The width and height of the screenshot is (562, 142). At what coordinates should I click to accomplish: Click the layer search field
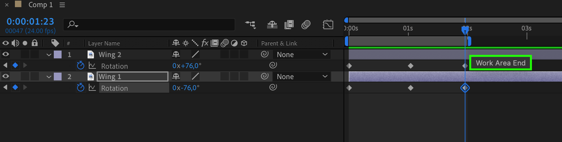pos(149,24)
